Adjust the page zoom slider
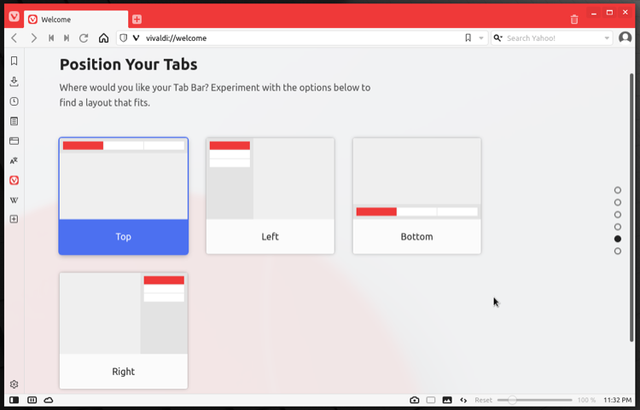 click(x=535, y=401)
